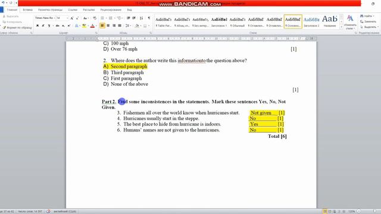This screenshot has width=381, height=214.
Task: Shrink the font size
Action: [x=77, y=18]
